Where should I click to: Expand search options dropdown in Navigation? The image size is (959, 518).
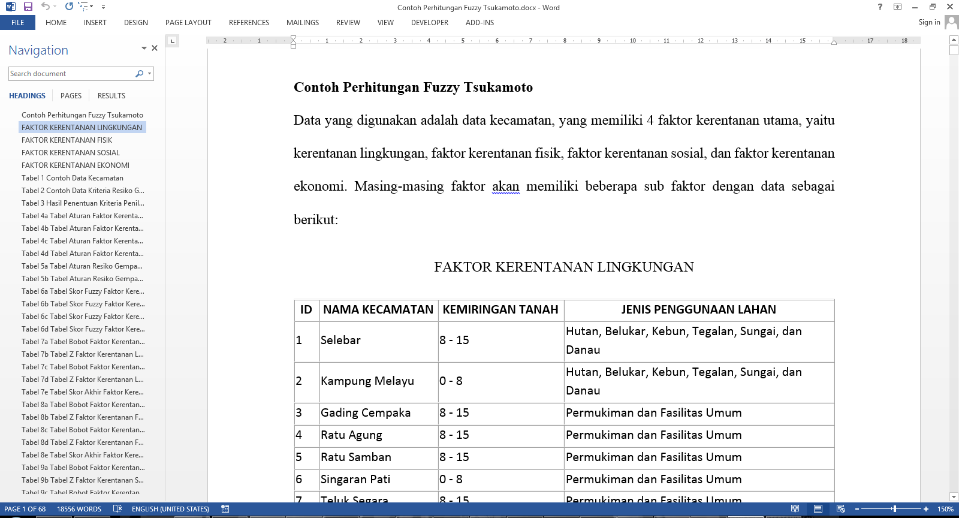tap(149, 74)
